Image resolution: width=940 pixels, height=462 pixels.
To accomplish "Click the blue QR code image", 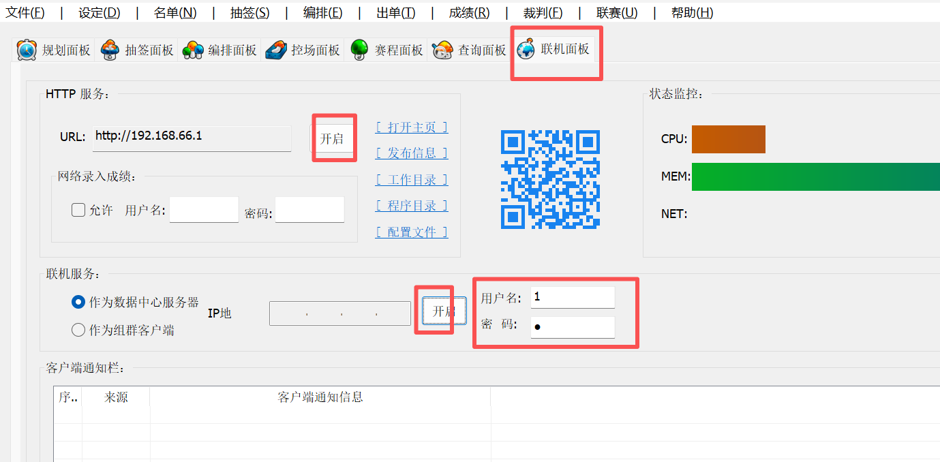I will pos(550,179).
